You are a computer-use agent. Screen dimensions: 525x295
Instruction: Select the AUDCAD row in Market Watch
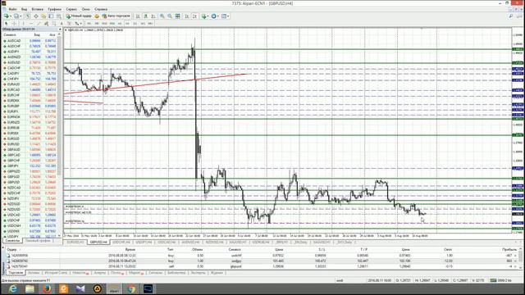click(30, 41)
